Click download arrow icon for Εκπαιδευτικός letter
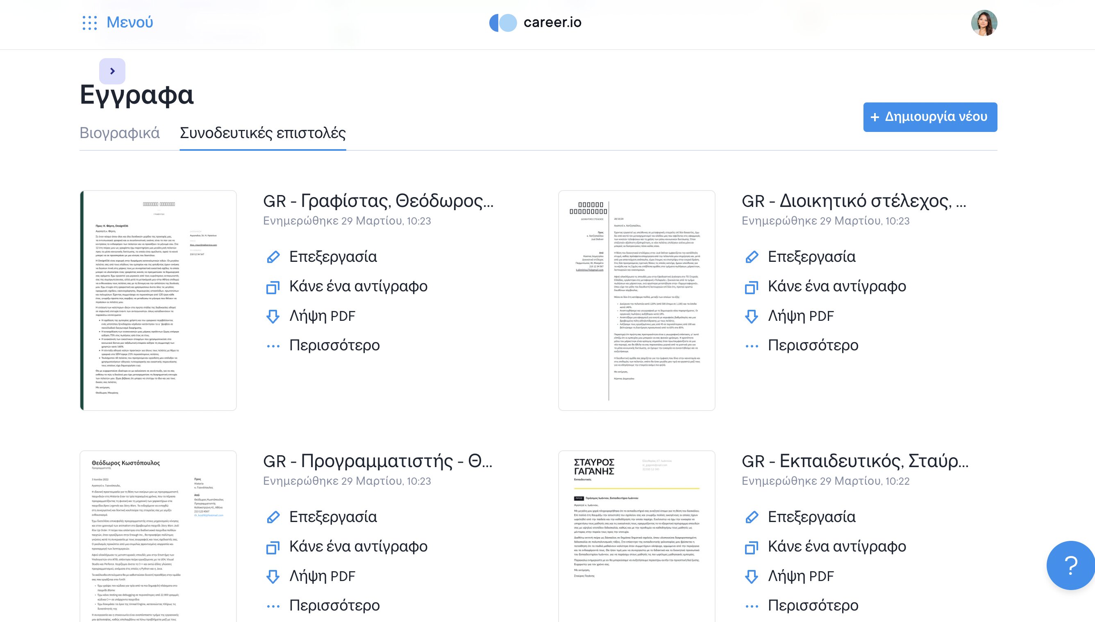 click(x=752, y=576)
